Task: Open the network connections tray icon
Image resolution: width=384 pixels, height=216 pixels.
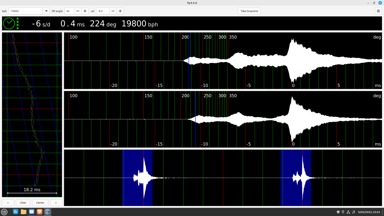Action: [348, 212]
